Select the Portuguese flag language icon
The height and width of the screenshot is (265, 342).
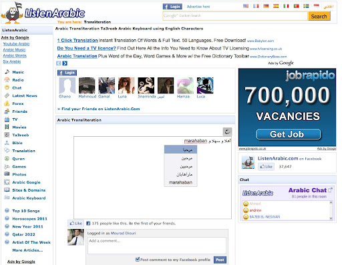coord(296,6)
